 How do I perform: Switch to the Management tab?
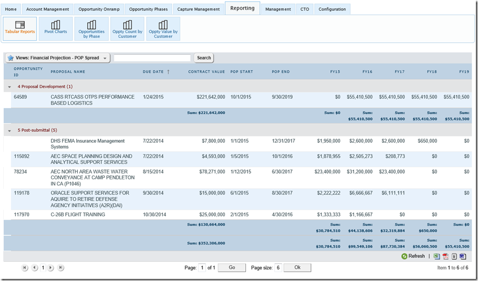[x=278, y=9]
